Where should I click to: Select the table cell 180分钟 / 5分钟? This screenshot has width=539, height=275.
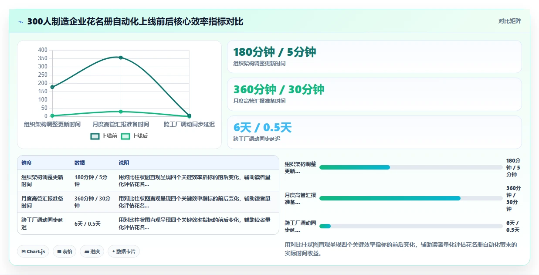pos(92,181)
